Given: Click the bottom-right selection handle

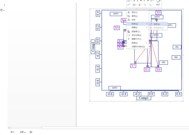Looking at the screenshot, I should (x=183, y=101).
